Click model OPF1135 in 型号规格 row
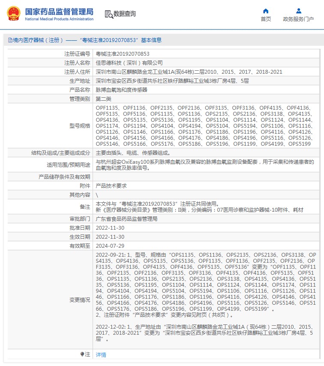 [107, 108]
